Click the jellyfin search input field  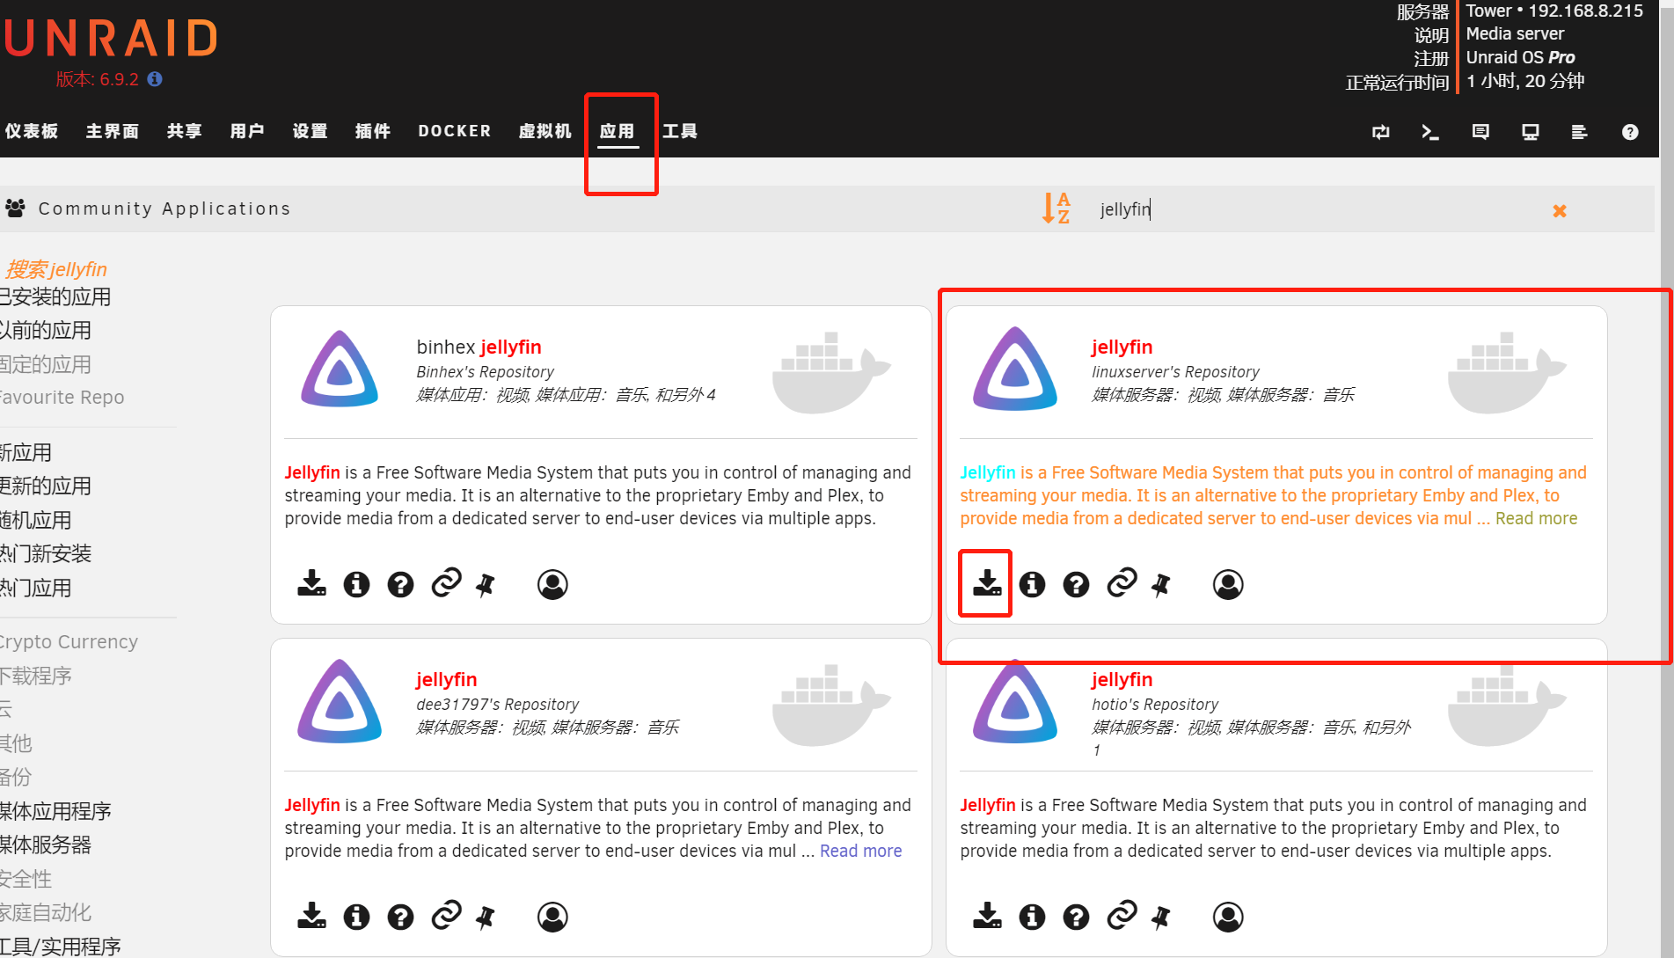point(1315,209)
